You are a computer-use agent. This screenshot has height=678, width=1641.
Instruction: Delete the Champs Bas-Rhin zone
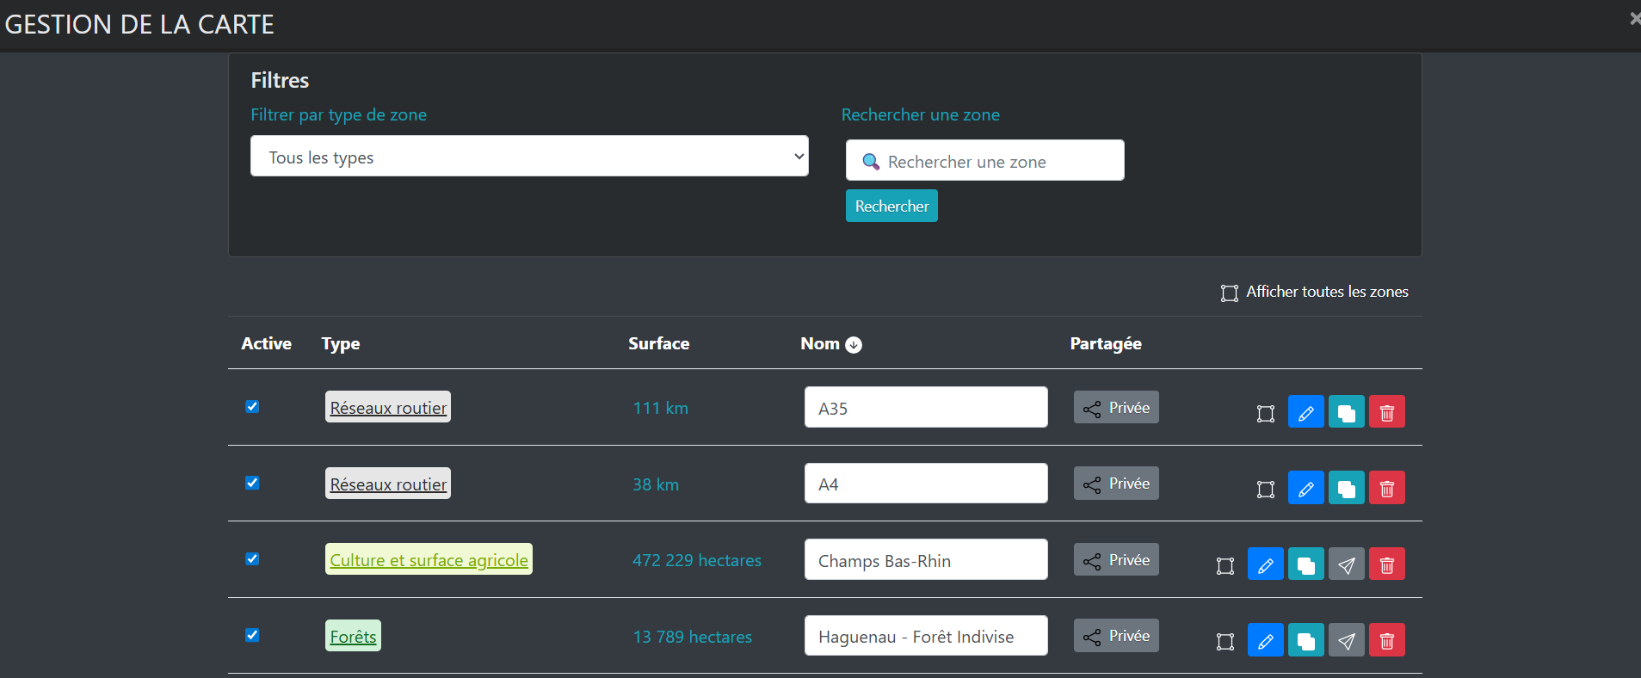1386,565
